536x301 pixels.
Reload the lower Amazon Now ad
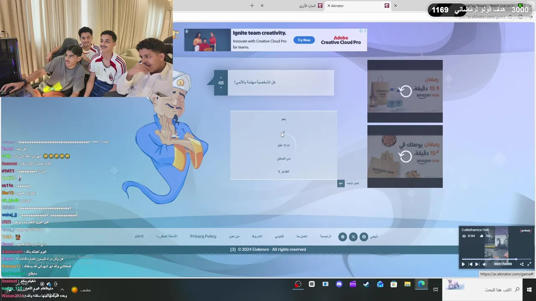pos(405,156)
